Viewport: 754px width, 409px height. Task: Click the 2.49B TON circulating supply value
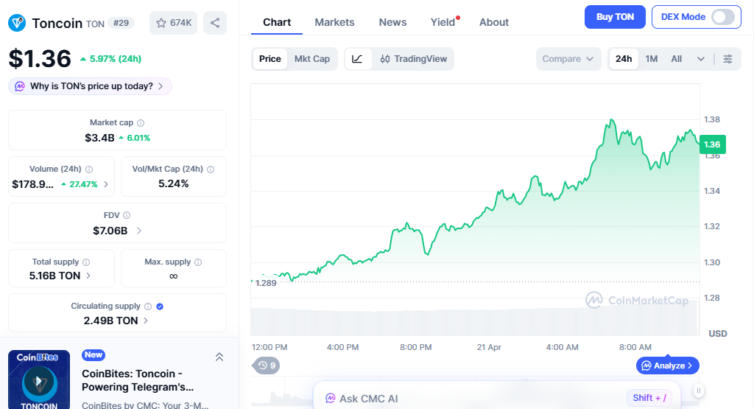coord(110,321)
